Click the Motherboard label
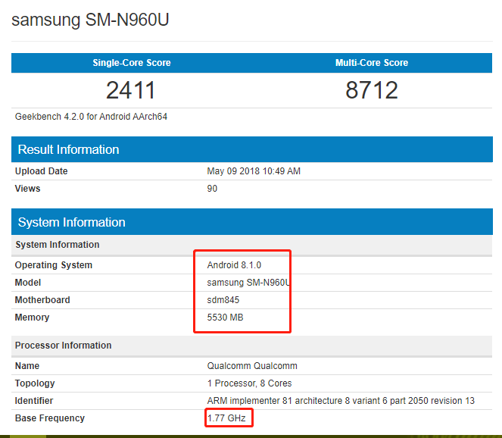 pyautogui.click(x=42, y=299)
